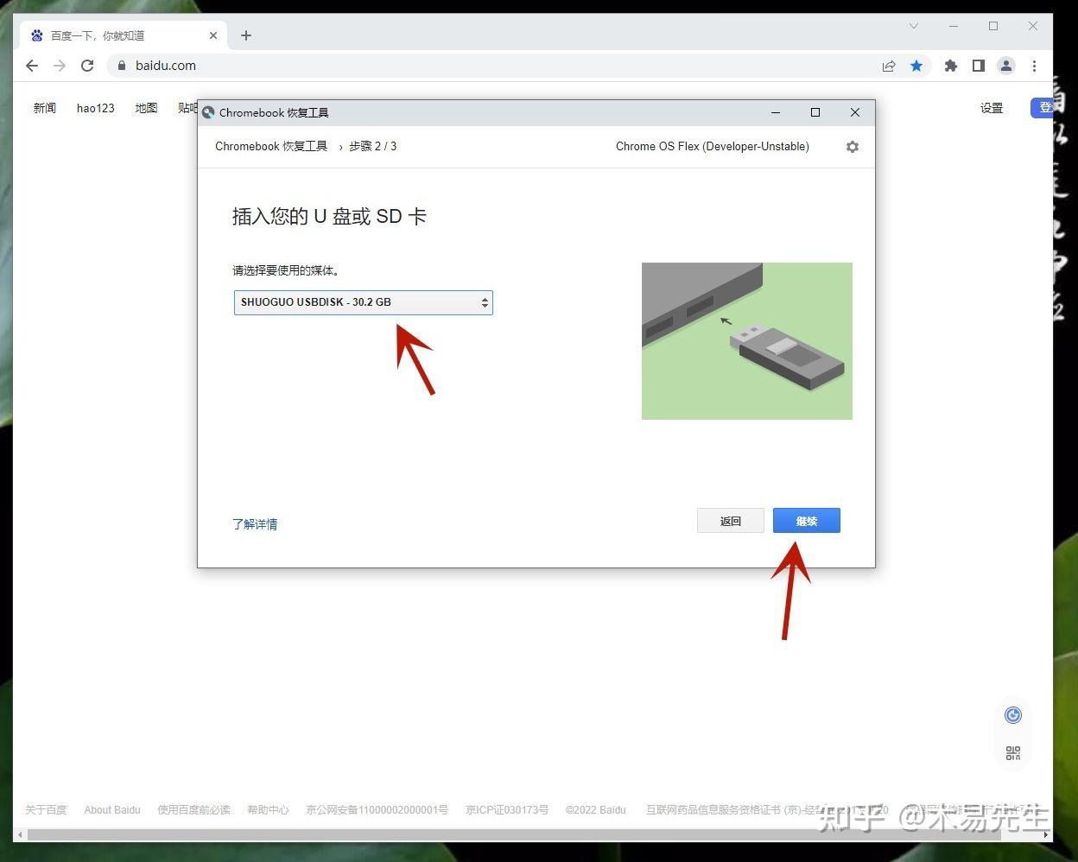Image resolution: width=1078 pixels, height=862 pixels.
Task: Close the Chromebook 恢复工具 dialog
Action: click(855, 112)
